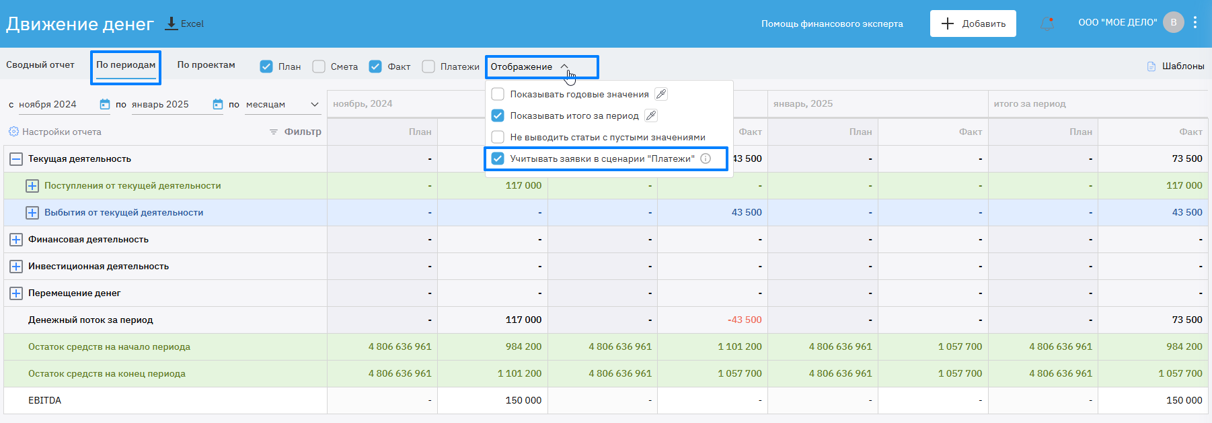
Task: Open report settings gear
Action: [x=13, y=132]
